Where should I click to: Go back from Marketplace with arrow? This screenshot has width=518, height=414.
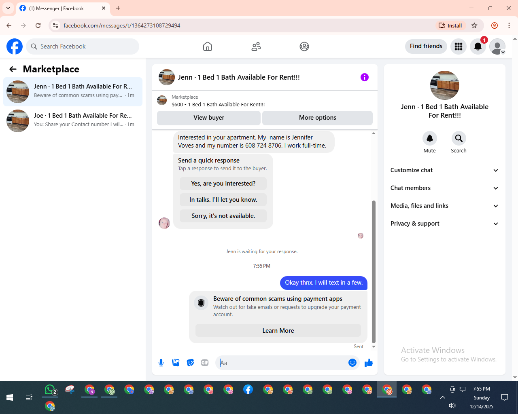point(13,69)
